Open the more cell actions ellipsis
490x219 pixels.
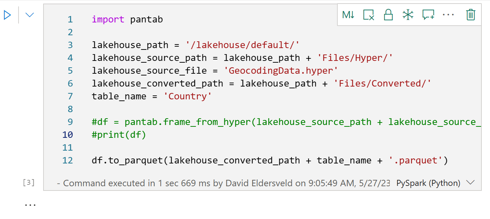448,15
